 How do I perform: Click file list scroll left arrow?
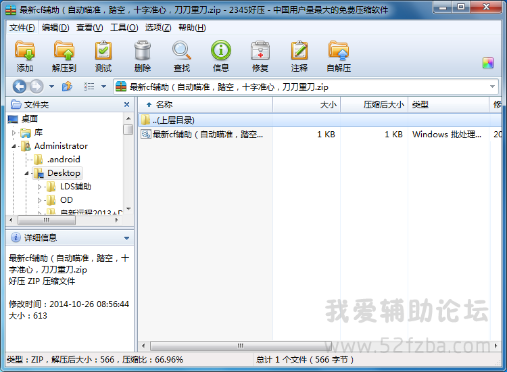click(x=143, y=346)
